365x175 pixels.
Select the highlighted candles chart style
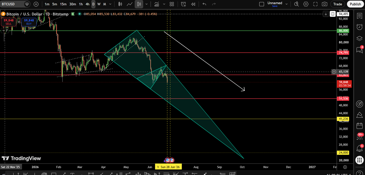(x=139, y=4)
